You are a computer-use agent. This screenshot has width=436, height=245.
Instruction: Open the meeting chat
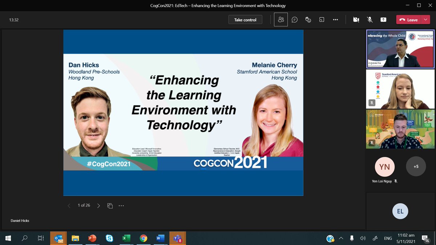point(295,20)
